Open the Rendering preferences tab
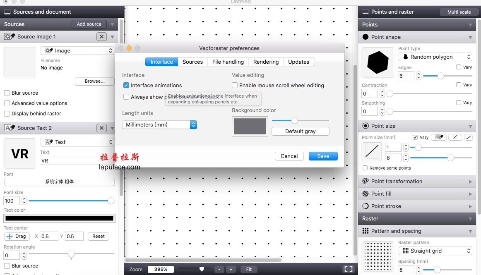The image size is (481, 275). click(266, 62)
